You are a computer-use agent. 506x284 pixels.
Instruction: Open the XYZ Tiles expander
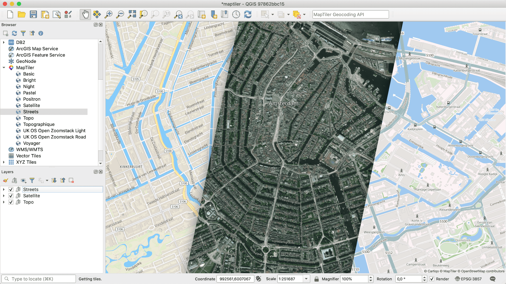3,162
